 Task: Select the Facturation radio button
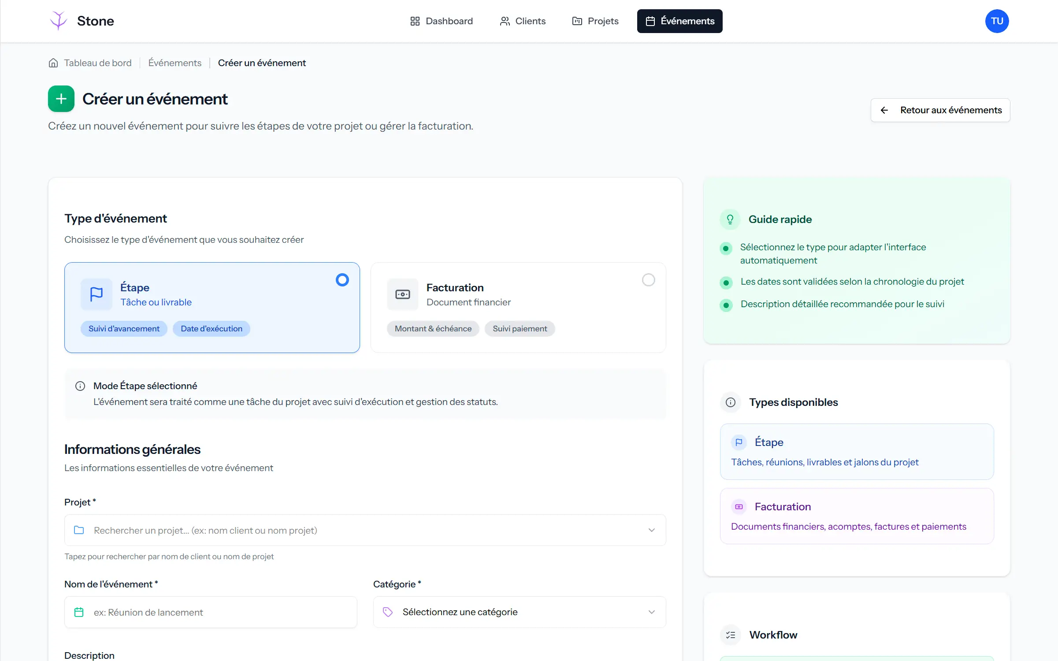[648, 280]
